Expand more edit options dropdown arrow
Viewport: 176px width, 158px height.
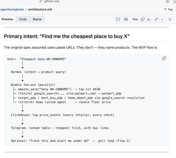[162, 19]
